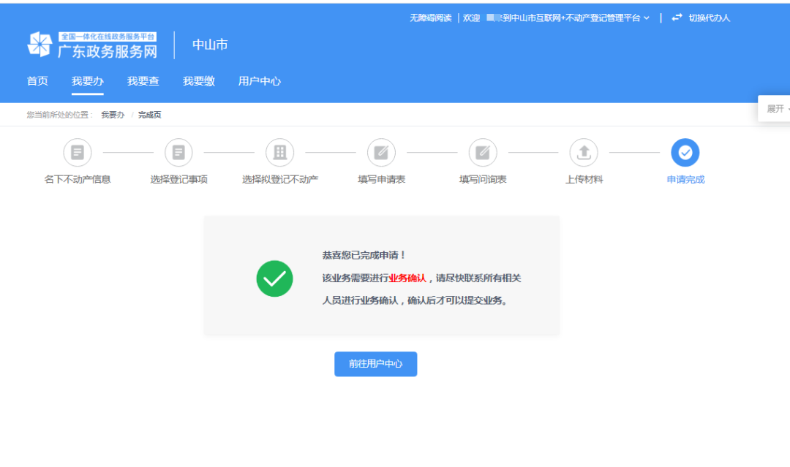Click the 前往用户中心 button
Screen dimensions: 790x467
tap(375, 364)
